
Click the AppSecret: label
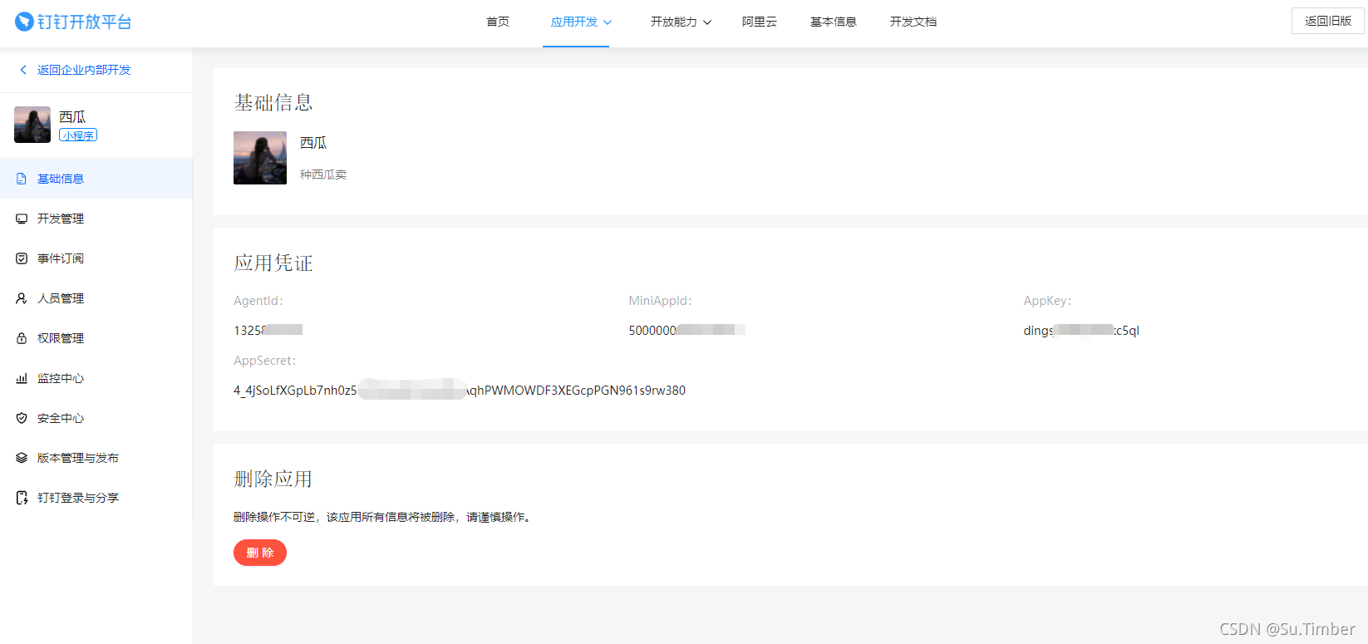(x=264, y=361)
